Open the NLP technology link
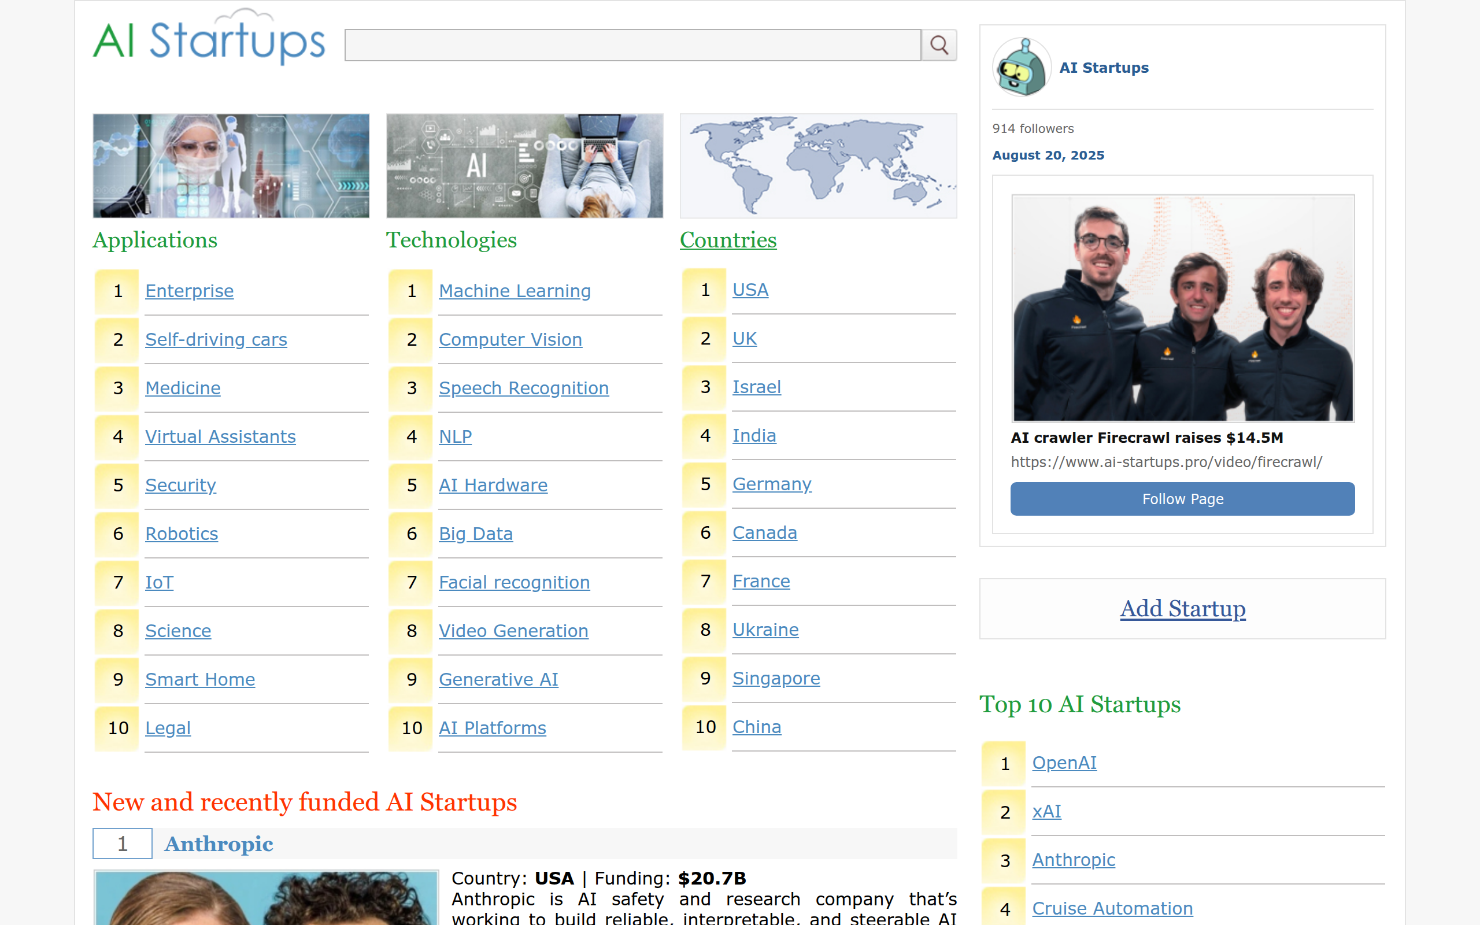The height and width of the screenshot is (925, 1480). point(455,437)
